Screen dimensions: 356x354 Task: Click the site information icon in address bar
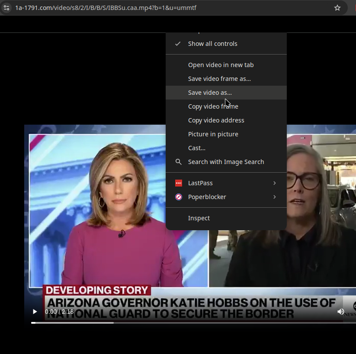click(x=6, y=8)
